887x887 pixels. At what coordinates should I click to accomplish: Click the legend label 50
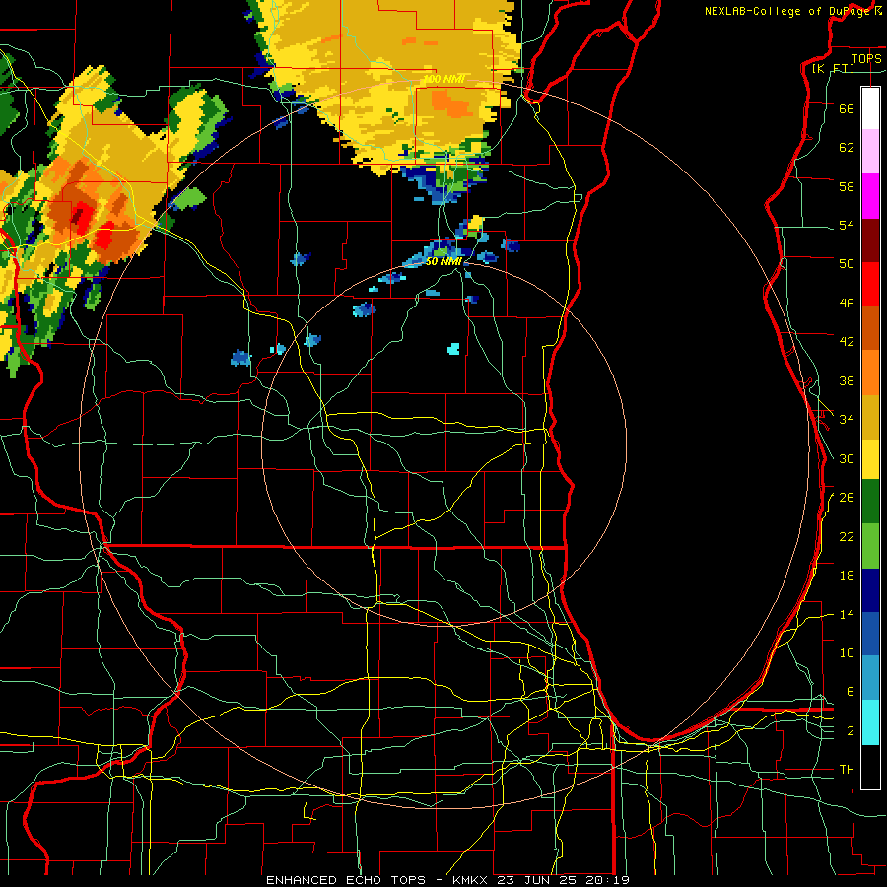[847, 263]
